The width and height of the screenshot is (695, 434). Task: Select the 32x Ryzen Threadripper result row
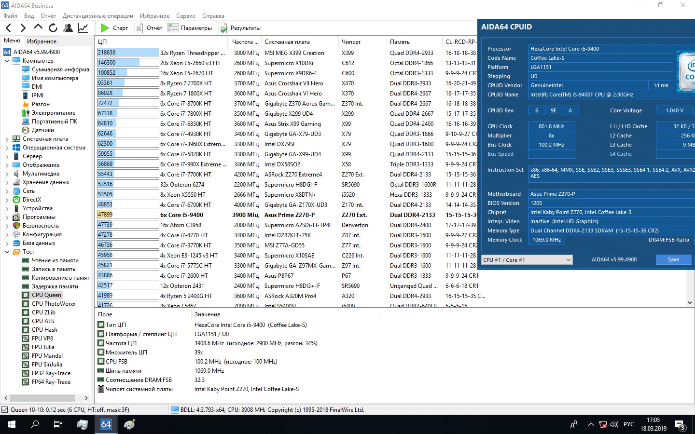click(x=287, y=53)
